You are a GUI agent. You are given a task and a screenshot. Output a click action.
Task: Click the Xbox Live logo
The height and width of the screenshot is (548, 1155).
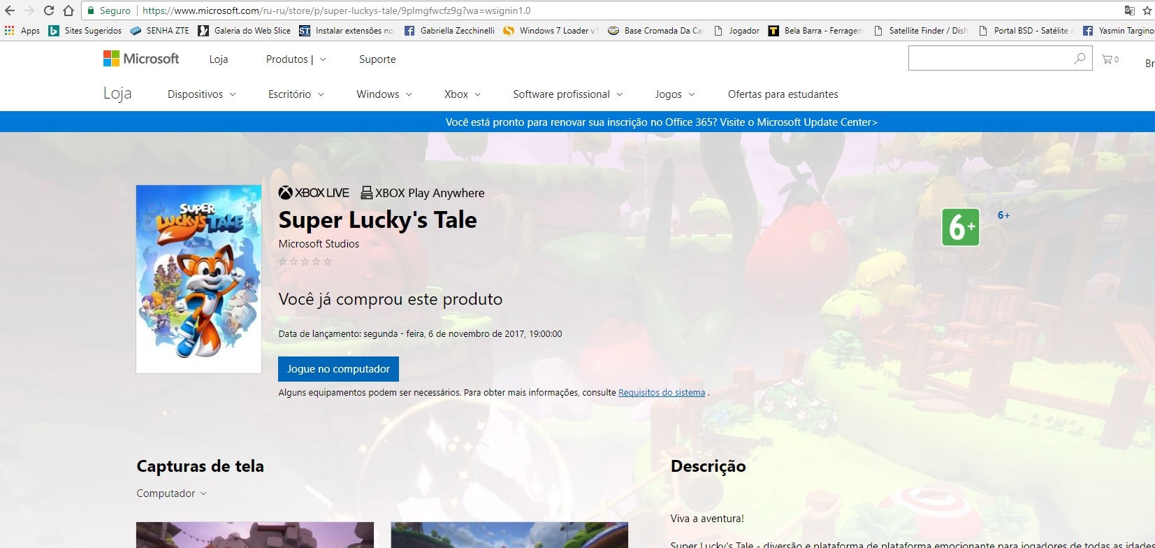click(314, 193)
